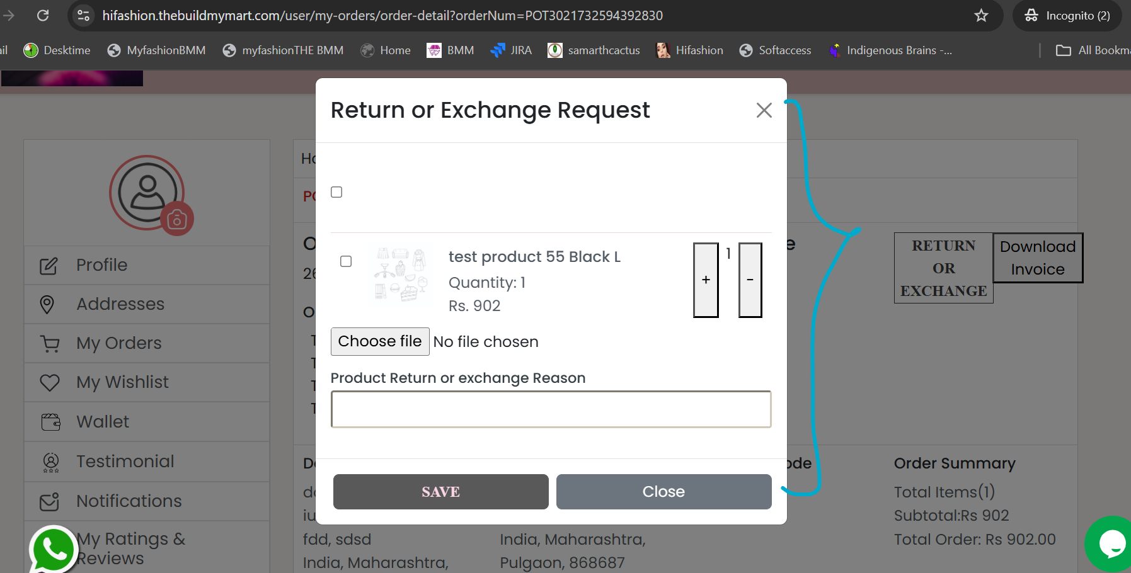
Task: Open the green chat bubble widget
Action: [1110, 544]
